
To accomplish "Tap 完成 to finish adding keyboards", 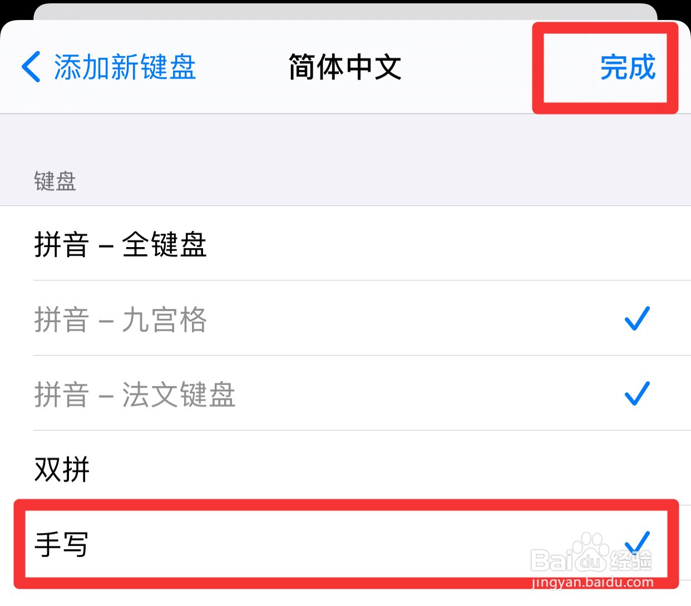I will (628, 67).
